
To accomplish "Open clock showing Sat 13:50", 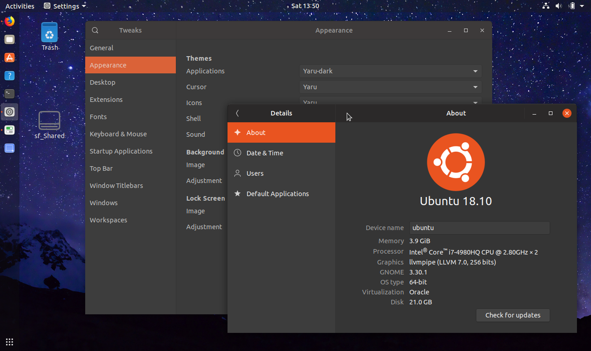I will pyautogui.click(x=305, y=6).
